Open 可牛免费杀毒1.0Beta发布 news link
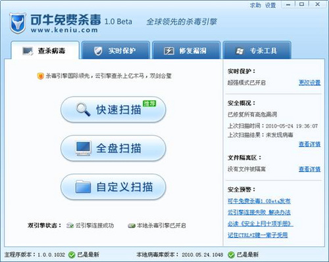The width and height of the screenshot is (329, 262). pyautogui.click(x=259, y=201)
